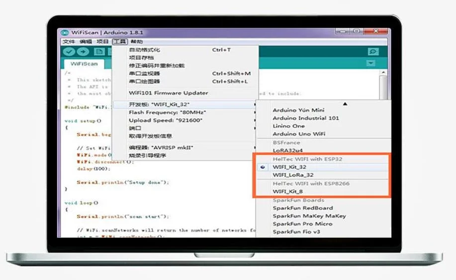Viewport: 456px width, 280px height.
Task: Select Arduino Uno WiFi board
Action: 323,134
